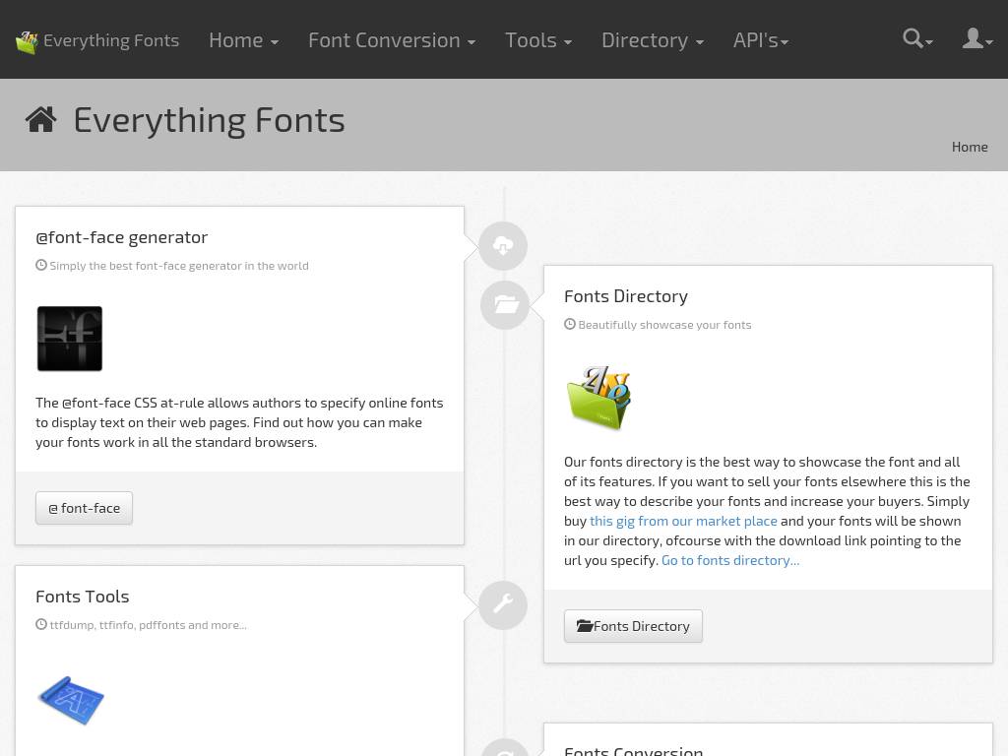Click the black Ff font-face thumbnail
This screenshot has height=756, width=1008.
[70, 339]
